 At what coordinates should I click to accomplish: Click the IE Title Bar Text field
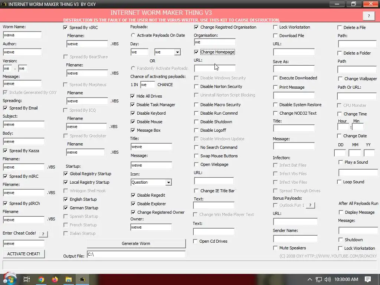pyautogui.click(x=214, y=205)
